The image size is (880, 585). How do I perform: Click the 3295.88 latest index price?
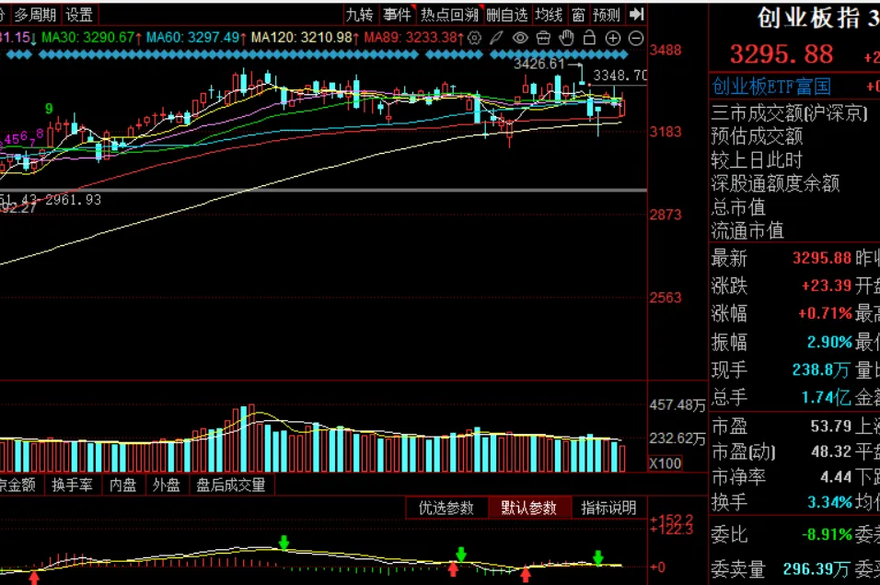[782, 54]
